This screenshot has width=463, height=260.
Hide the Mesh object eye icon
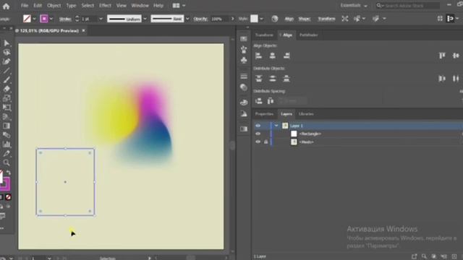tap(258, 142)
